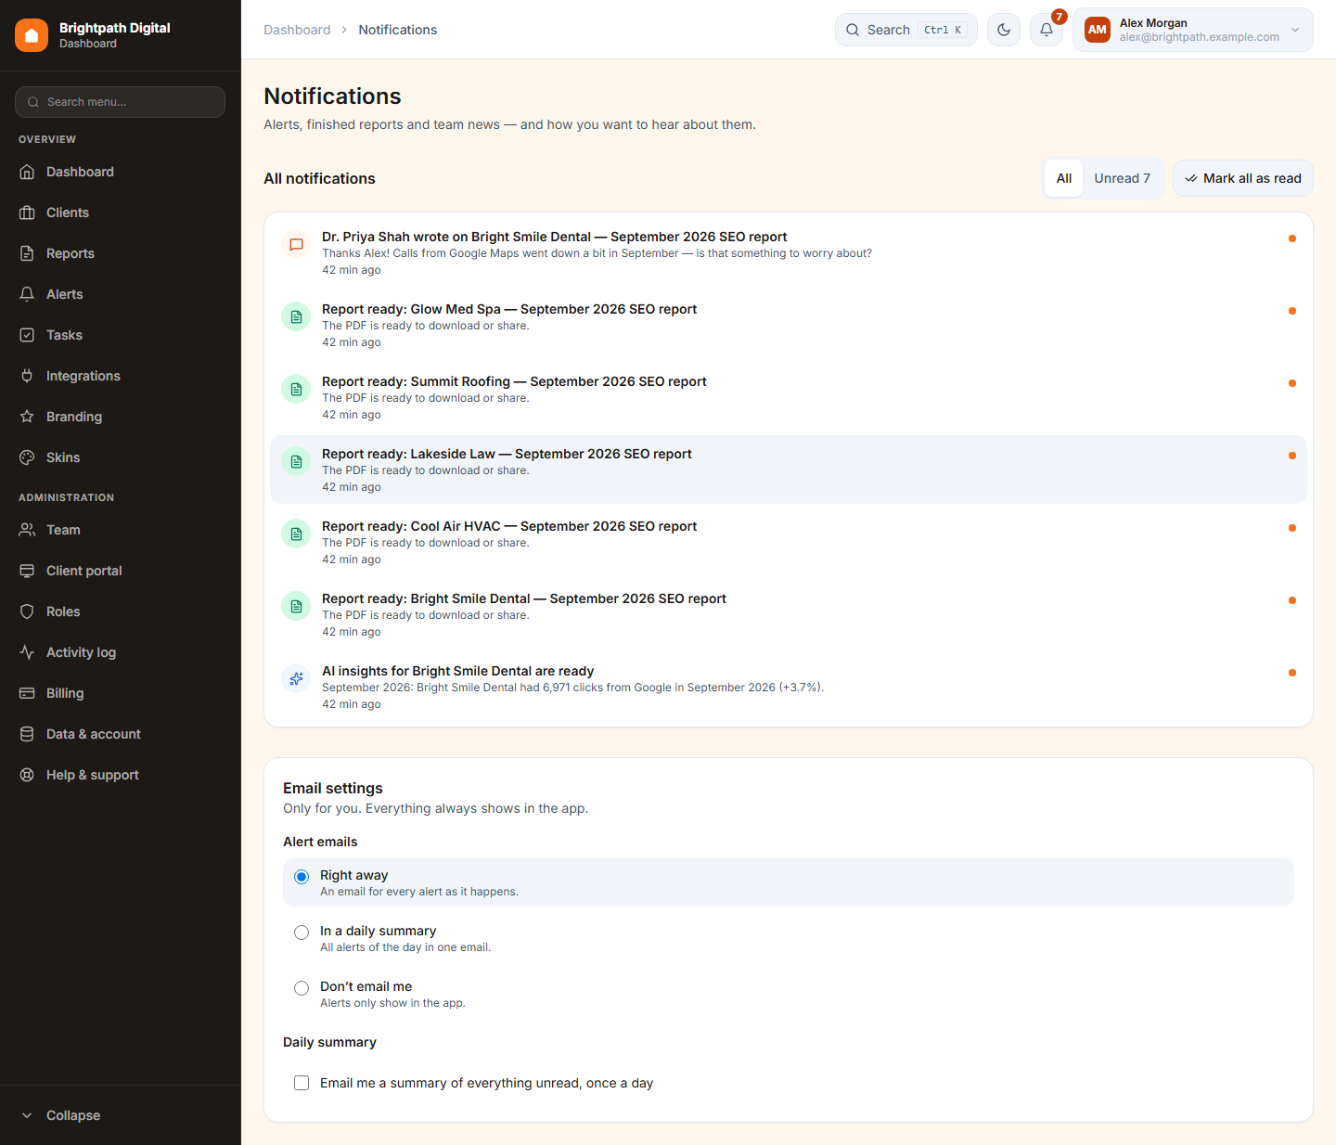This screenshot has width=1336, height=1145.
Task: Open Skins via palette icon
Action: [27, 457]
